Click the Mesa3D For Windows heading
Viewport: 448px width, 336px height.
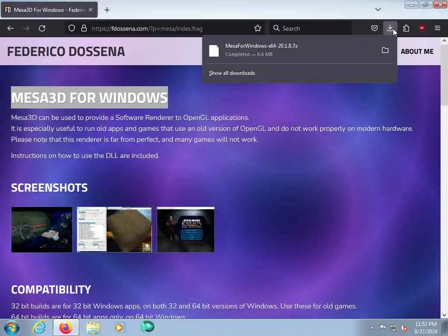coord(89,98)
